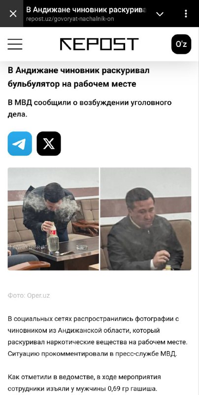Viewport: 199px width, 395px height.
Task: Share the article on X icon
Action: click(x=49, y=144)
